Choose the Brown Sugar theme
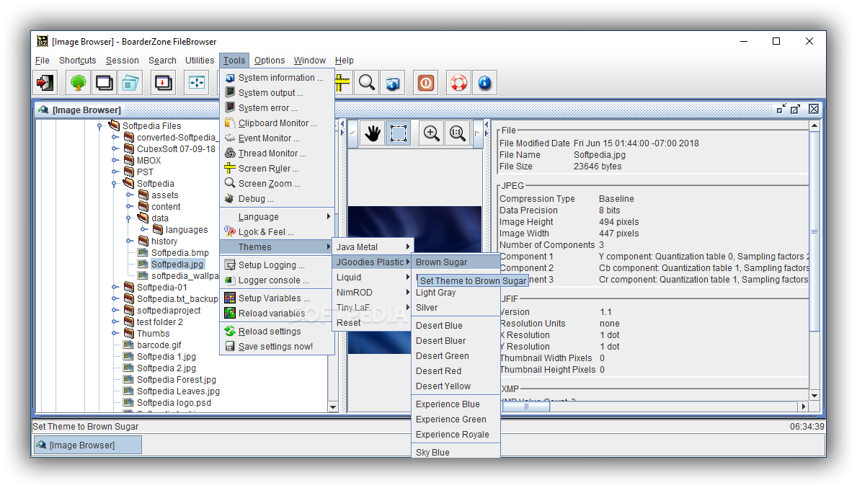857x488 pixels. click(456, 262)
